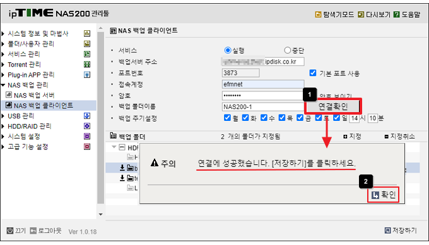The width and height of the screenshot is (429, 245).
Task: Click the backup hour field showing 14
Action: point(355,118)
